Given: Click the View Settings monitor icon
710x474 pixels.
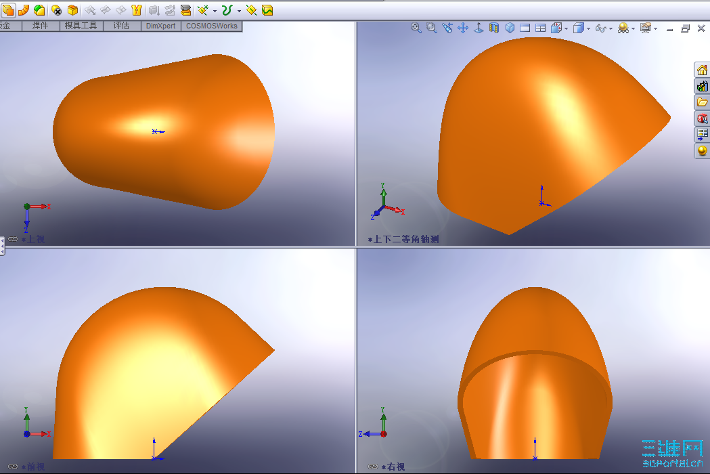Looking at the screenshot, I should (645, 28).
